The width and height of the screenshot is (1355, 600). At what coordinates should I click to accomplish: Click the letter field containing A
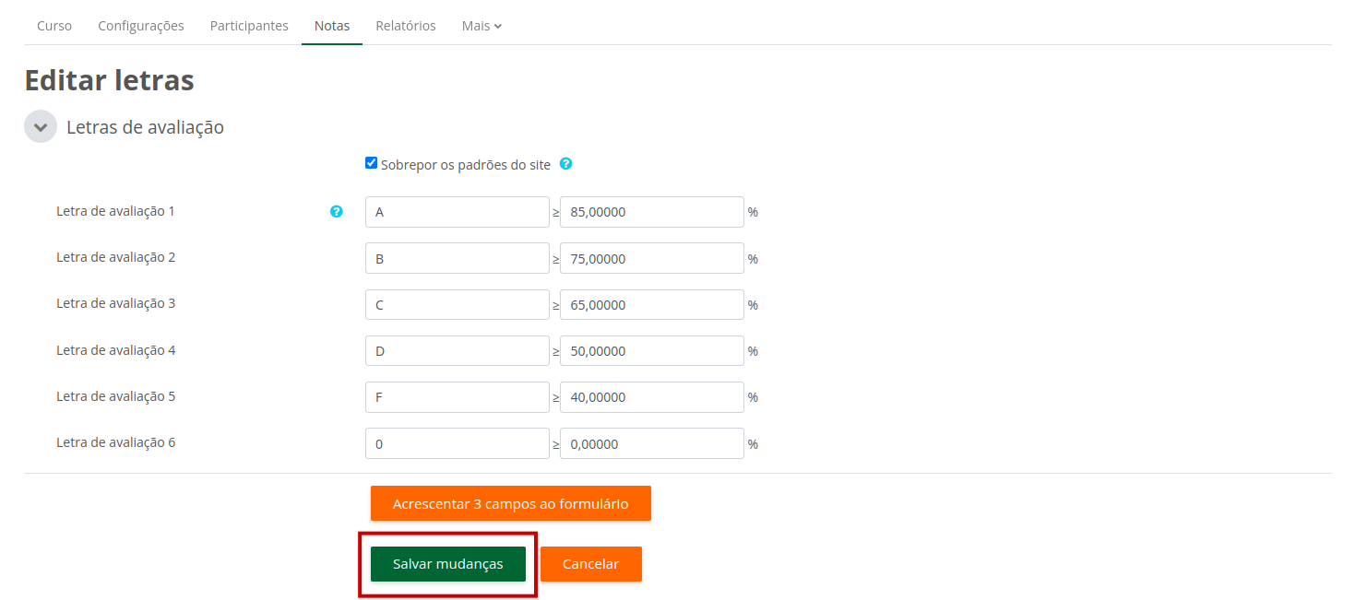point(457,212)
